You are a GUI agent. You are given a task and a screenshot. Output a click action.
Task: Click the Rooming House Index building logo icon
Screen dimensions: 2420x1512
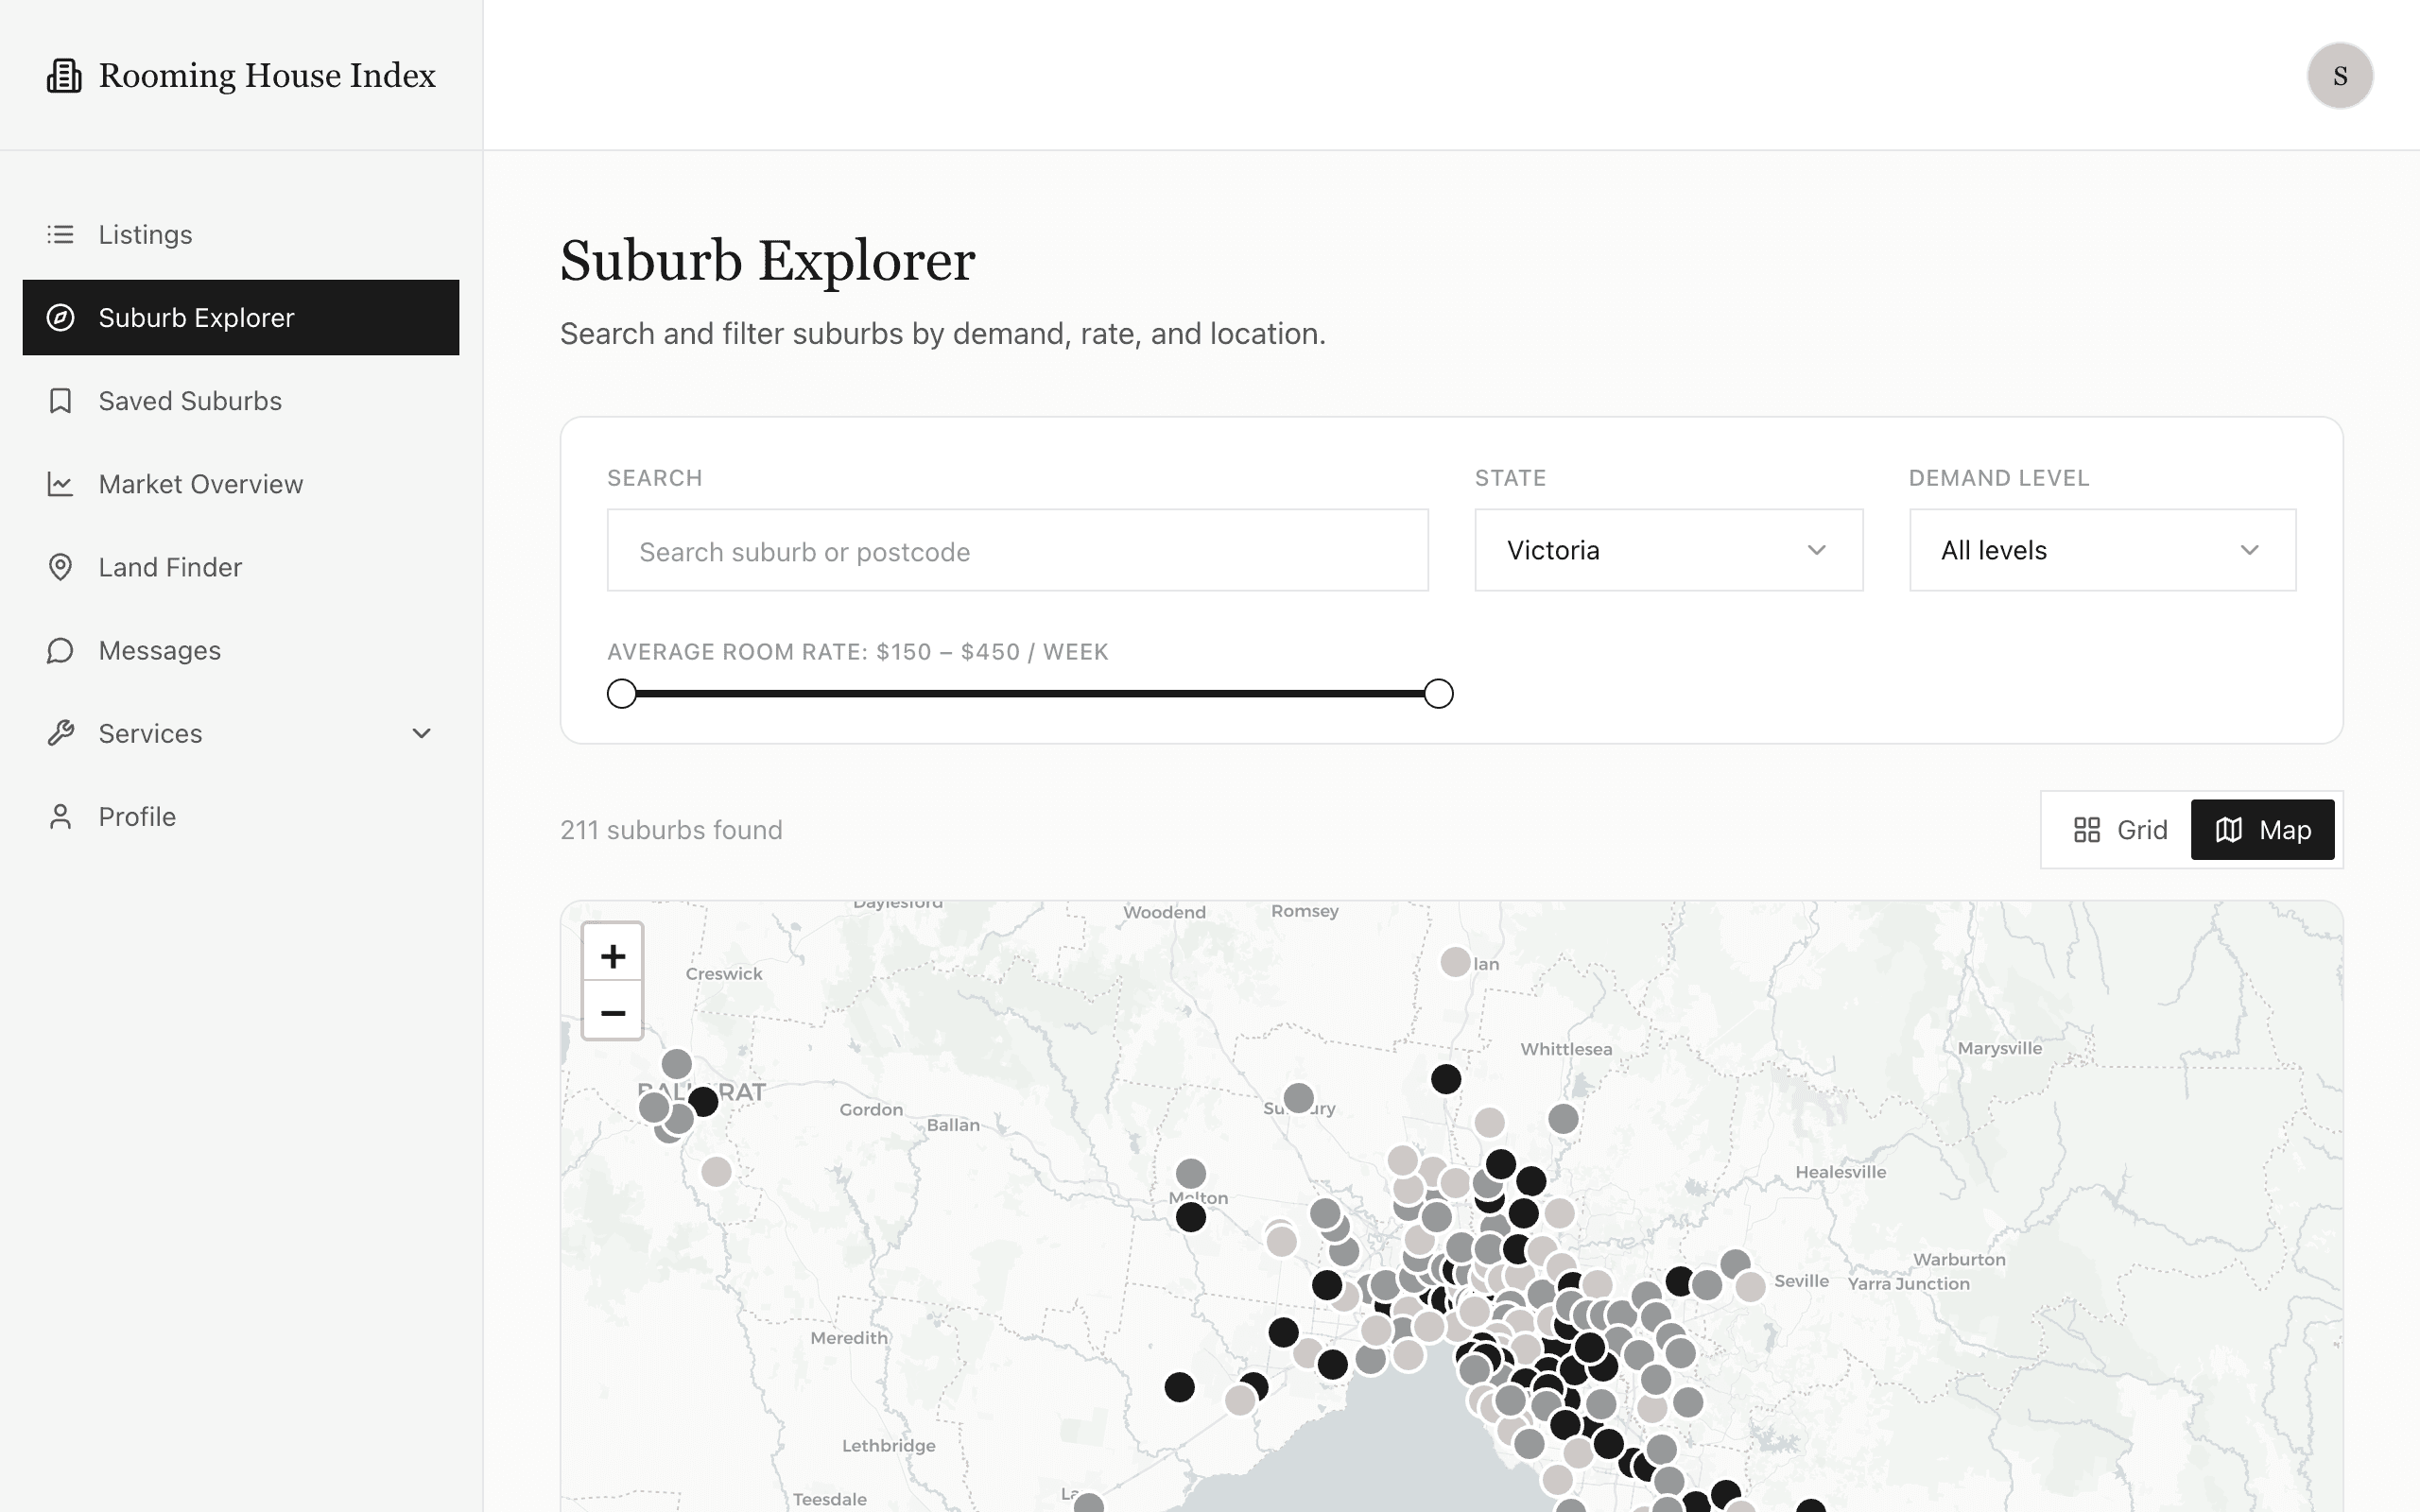pyautogui.click(x=64, y=76)
